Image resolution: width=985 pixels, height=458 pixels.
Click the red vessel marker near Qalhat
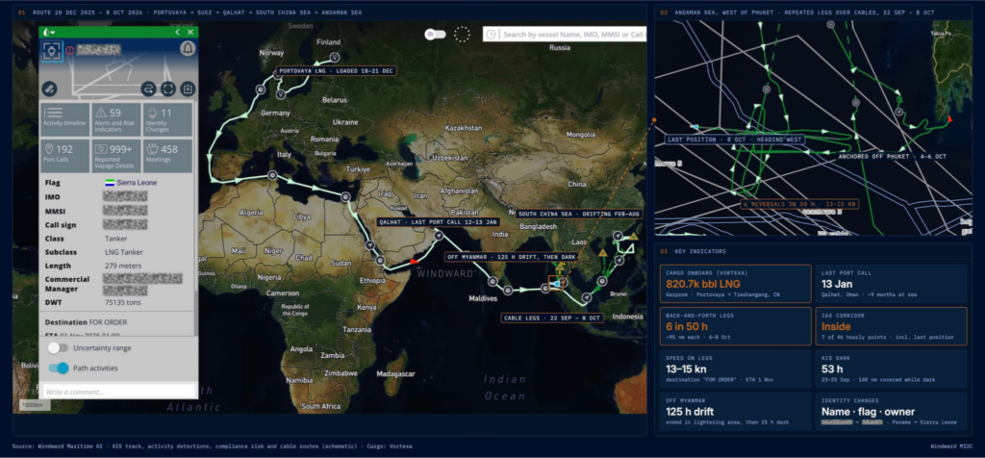coord(414,261)
